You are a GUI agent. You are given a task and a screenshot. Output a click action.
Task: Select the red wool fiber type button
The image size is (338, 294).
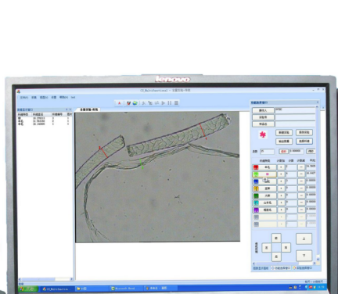[x=264, y=167]
